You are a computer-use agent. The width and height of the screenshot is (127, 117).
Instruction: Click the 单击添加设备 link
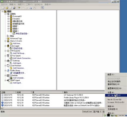(x=22, y=34)
